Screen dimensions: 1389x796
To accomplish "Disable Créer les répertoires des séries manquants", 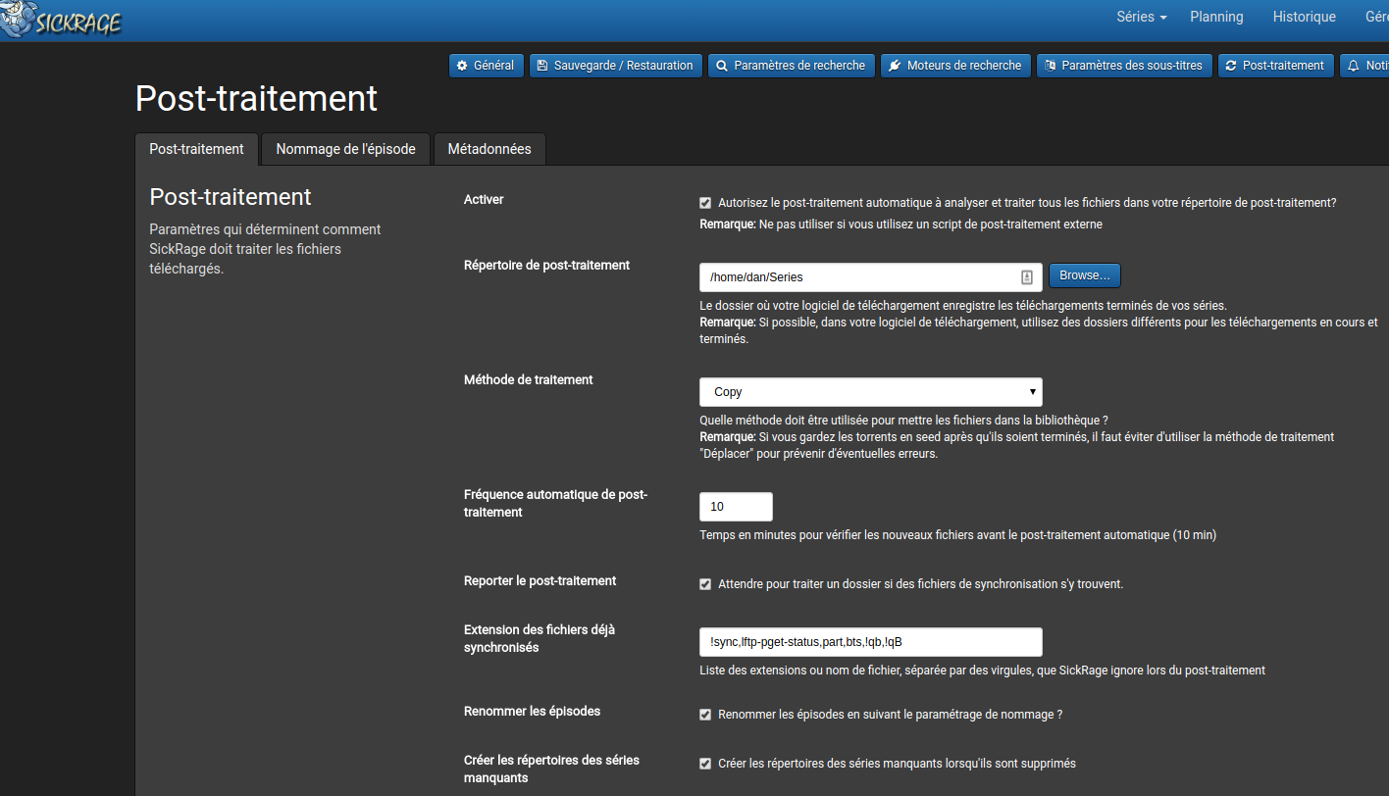I will (x=705, y=764).
